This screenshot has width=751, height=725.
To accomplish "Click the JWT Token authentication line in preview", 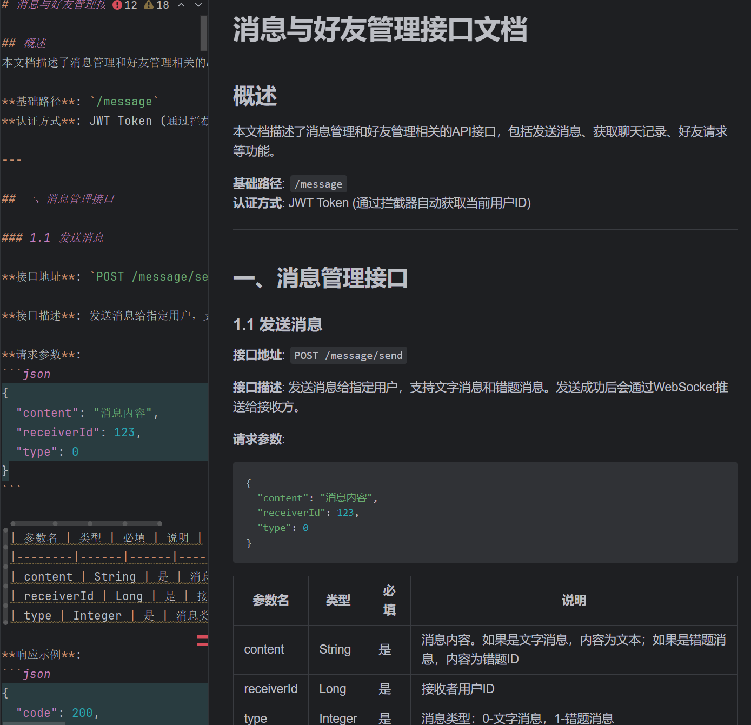I will pyautogui.click(x=382, y=203).
